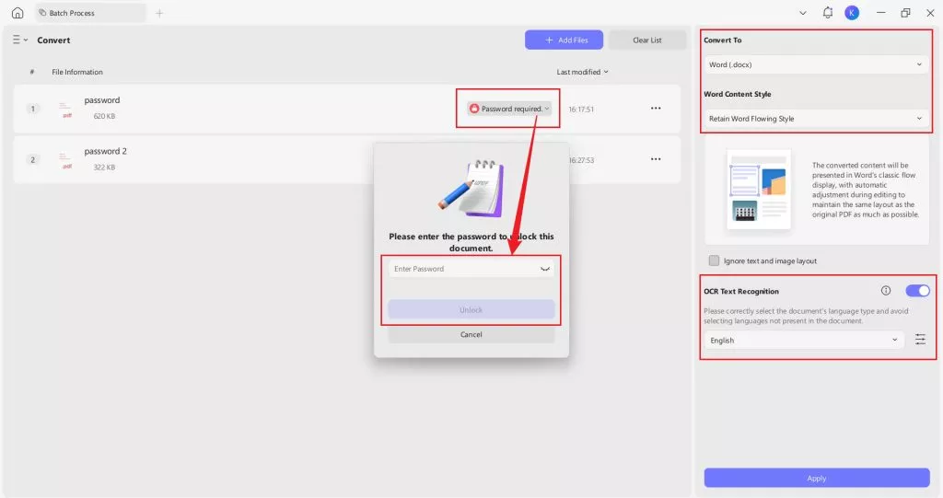
Task: Open the notification bell icon
Action: coord(828,13)
